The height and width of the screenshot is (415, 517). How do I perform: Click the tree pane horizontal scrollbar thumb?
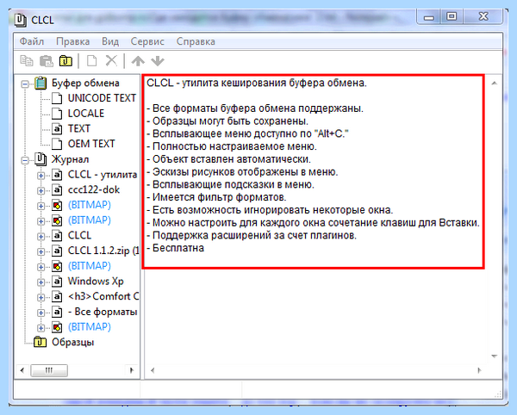(x=49, y=370)
